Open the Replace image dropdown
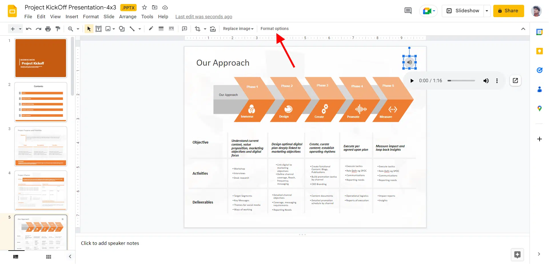This screenshot has height=264, width=549. coord(238,29)
